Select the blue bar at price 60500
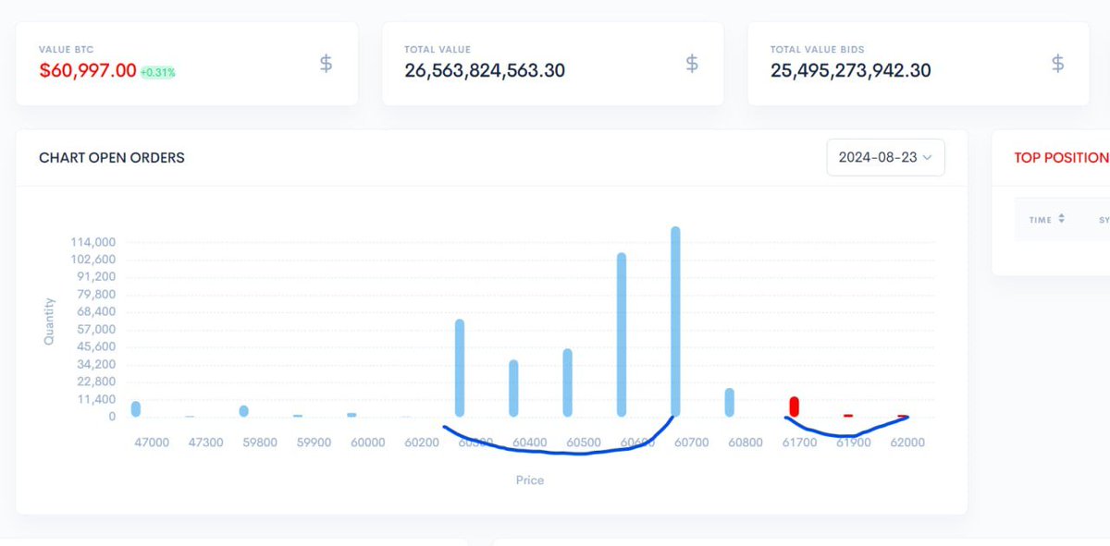Screen dimensions: 1110x546 click(567, 382)
